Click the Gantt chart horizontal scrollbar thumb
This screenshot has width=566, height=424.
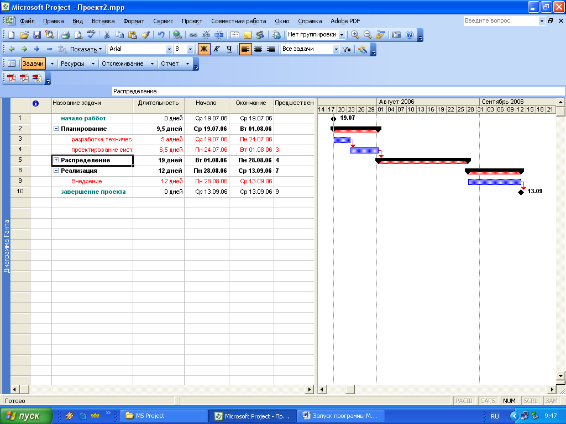(350, 389)
